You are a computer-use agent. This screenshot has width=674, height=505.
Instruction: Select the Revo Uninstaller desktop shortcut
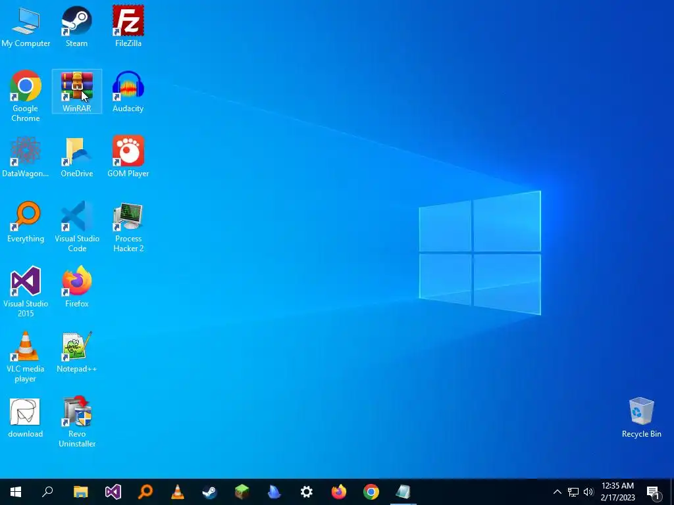click(76, 422)
